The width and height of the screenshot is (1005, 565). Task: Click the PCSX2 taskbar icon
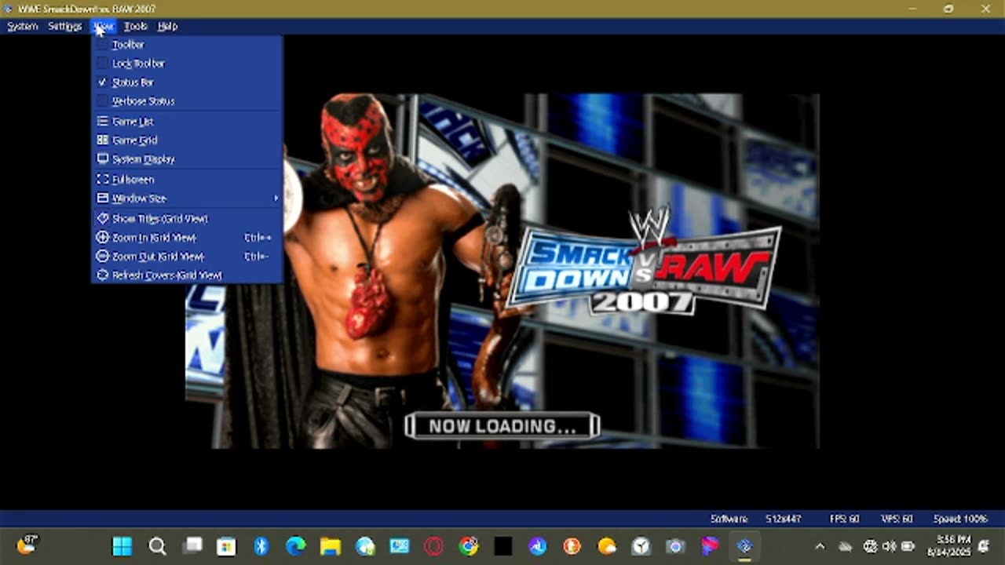click(x=744, y=546)
